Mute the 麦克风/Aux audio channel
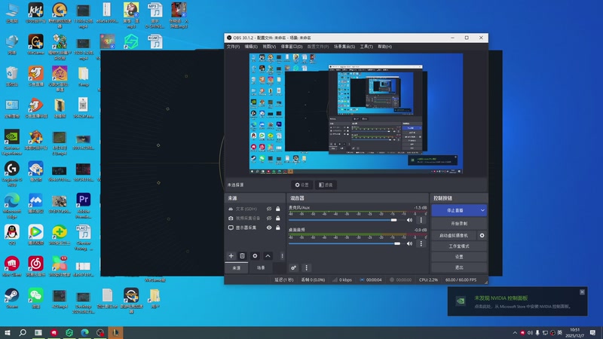Image resolution: width=603 pixels, height=339 pixels. click(x=409, y=220)
